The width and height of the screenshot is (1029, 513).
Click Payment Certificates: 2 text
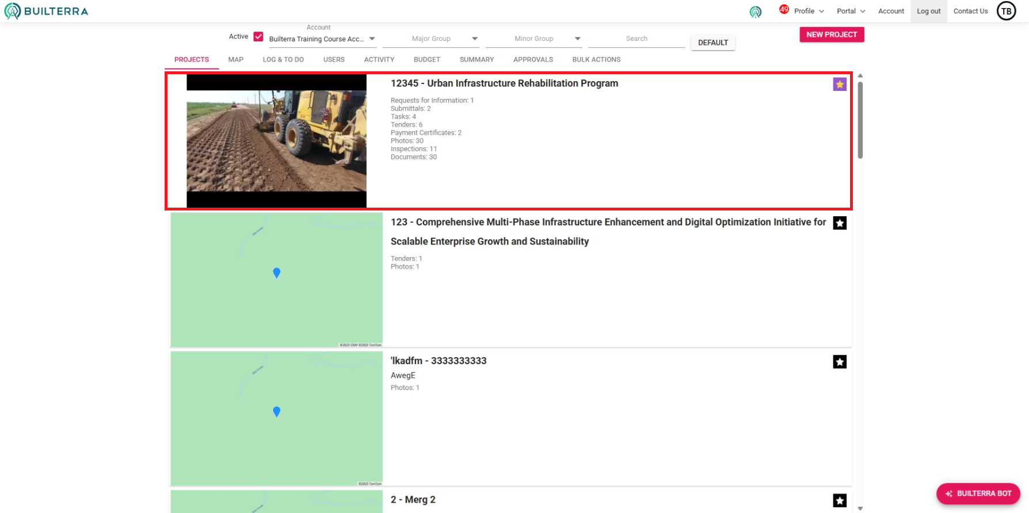pos(426,133)
